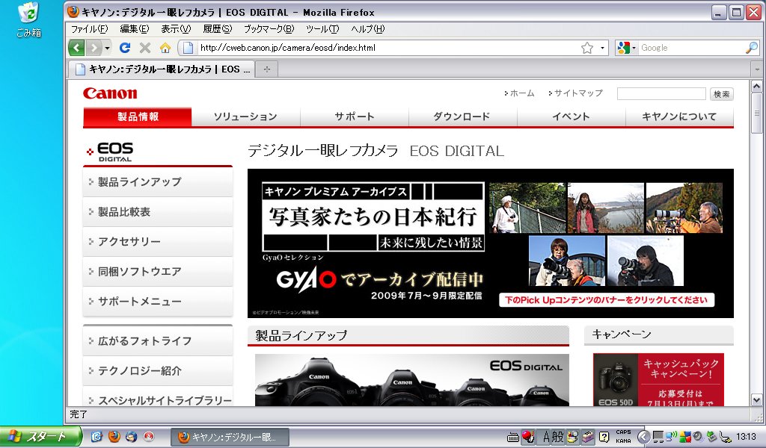This screenshot has height=448, width=766.
Task: Click the GyaO archive banner
Action: pyautogui.click(x=491, y=243)
